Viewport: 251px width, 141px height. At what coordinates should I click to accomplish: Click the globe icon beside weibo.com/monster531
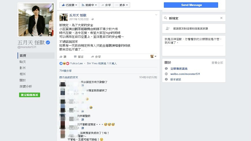(x=166, y=74)
